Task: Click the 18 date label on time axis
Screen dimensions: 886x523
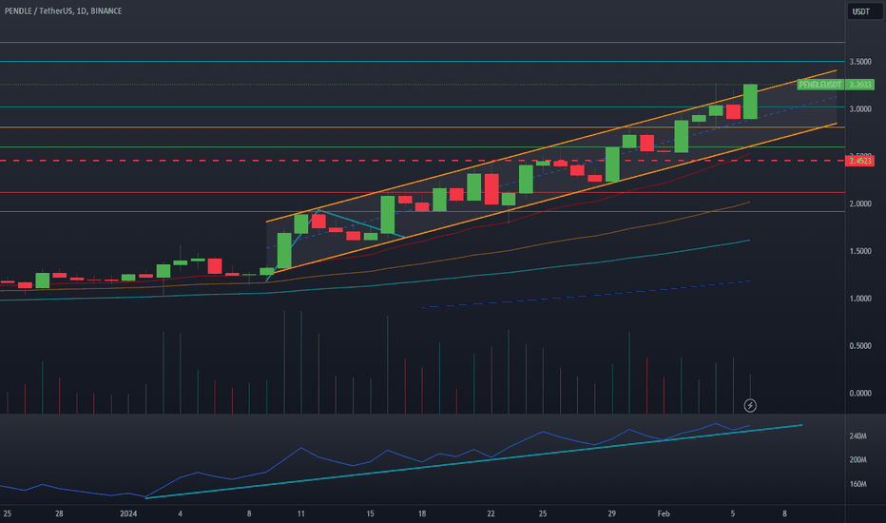Action: tap(422, 513)
